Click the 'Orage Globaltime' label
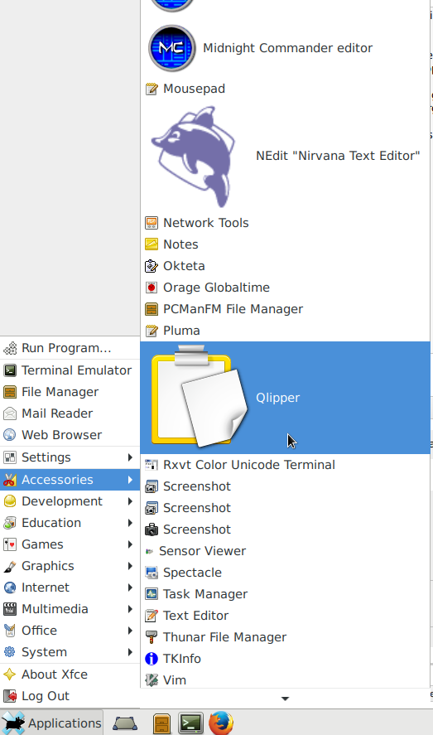Viewport: 433px width, 735px height. [x=216, y=288]
